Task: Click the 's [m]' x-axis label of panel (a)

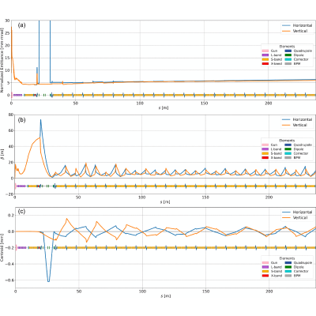Action: [x=164, y=108]
